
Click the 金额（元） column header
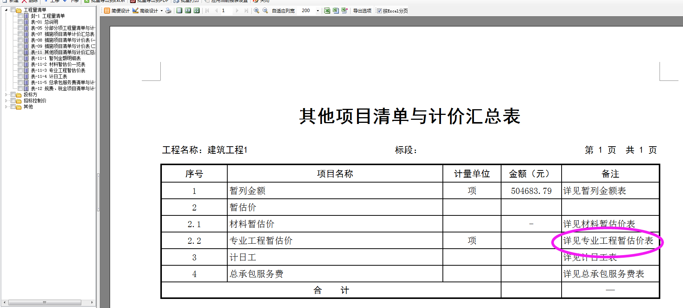(x=531, y=174)
